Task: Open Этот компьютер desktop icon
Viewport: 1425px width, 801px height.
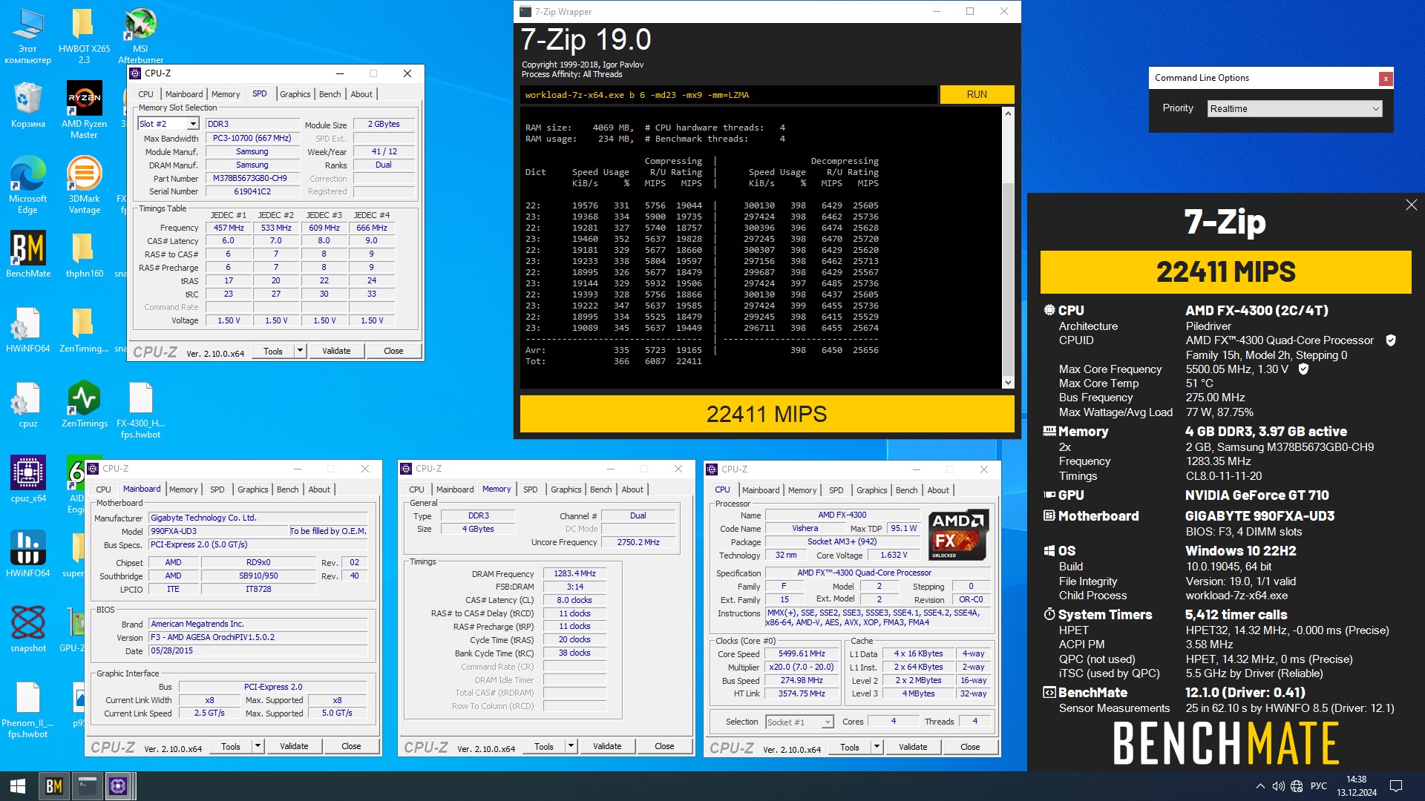Action: (x=28, y=36)
